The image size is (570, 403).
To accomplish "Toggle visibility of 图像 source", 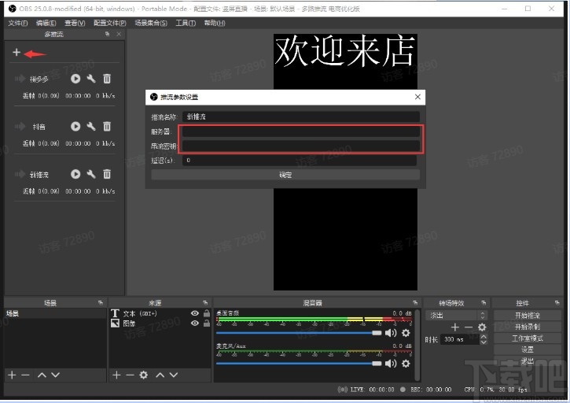I will coord(195,324).
